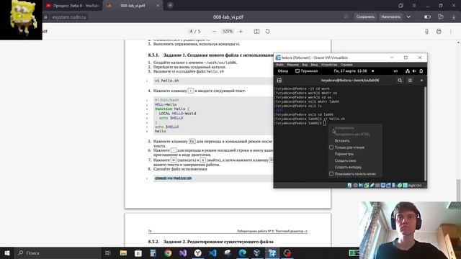
Task: Close the Fedora terminal window
Action: (421, 80)
